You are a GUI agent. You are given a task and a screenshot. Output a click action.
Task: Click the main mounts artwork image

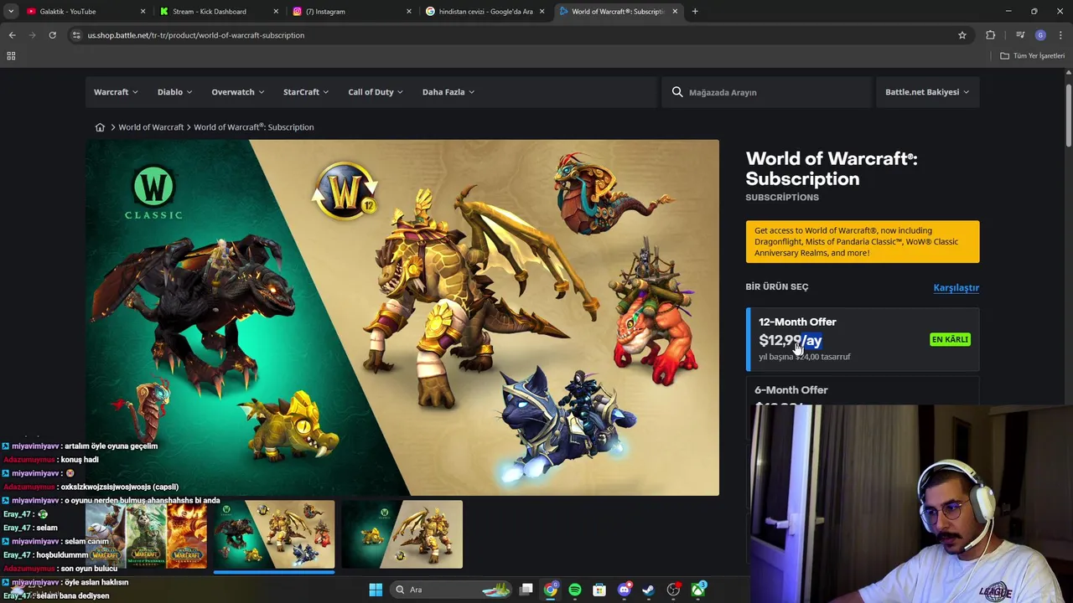402,317
